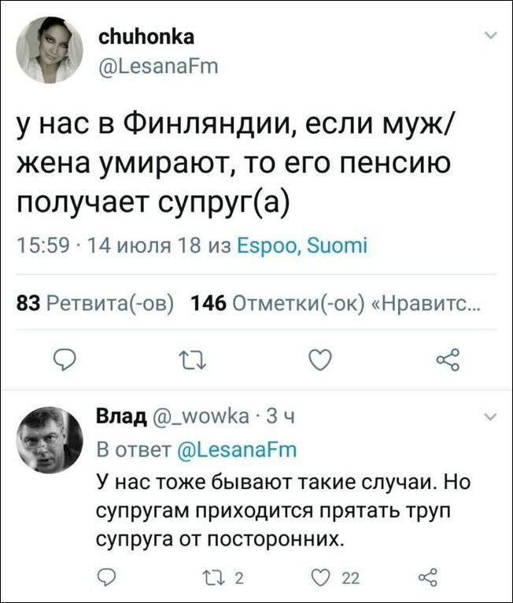
Task: Like the main tweet with heart icon
Action: [320, 361]
